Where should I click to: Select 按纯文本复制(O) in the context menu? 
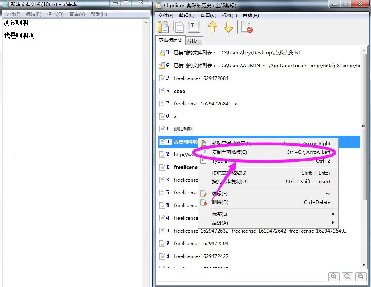[x=230, y=182]
